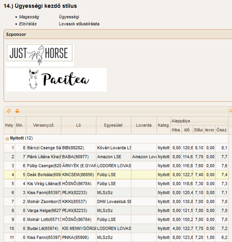Image resolution: width=232 pixels, height=242 pixels.
Task: Click horse name KINCSEM(86856)
Action: pos(78,174)
